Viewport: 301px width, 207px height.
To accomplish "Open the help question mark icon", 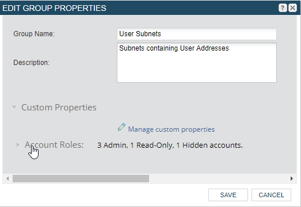I will click(x=283, y=8).
